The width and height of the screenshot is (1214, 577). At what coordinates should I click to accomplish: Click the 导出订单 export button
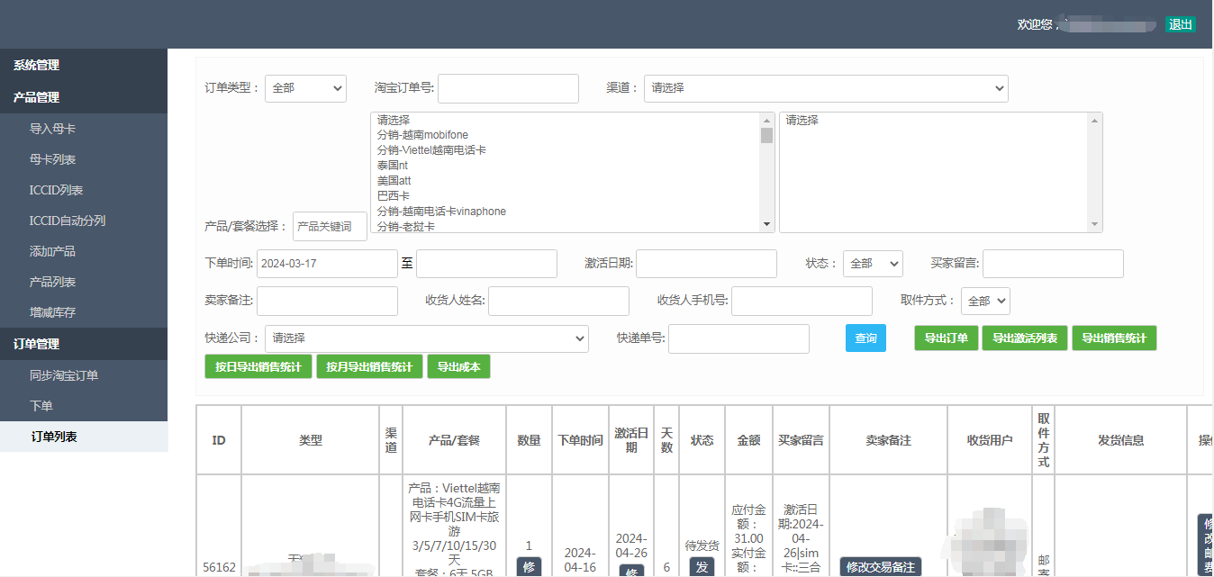[946, 338]
